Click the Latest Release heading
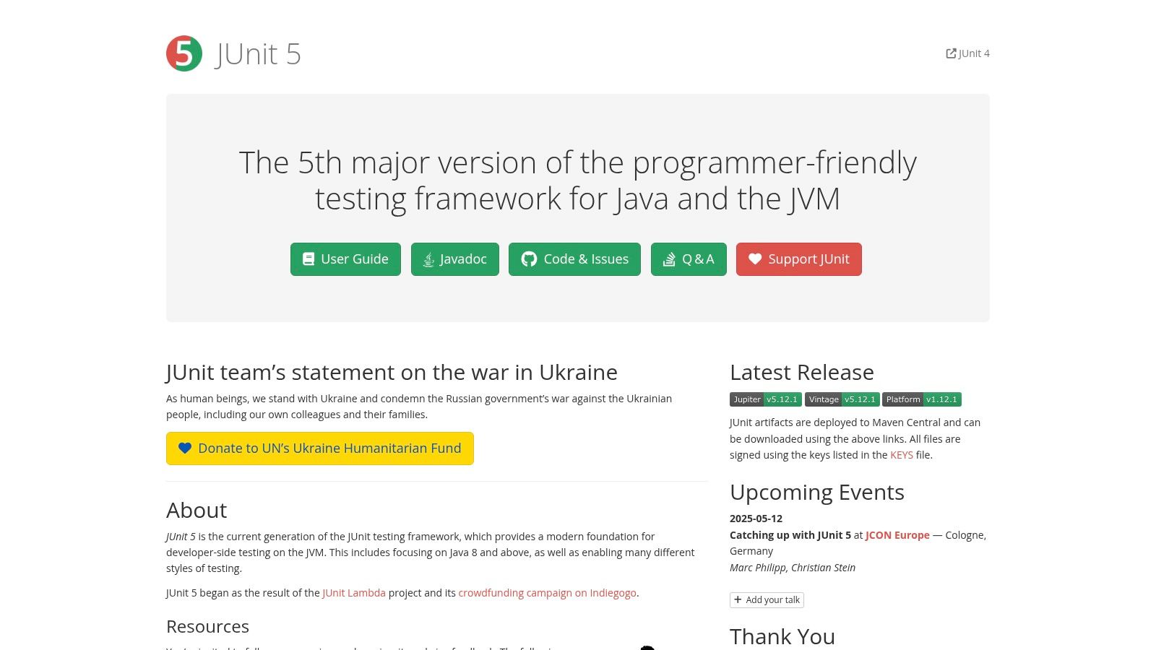The height and width of the screenshot is (650, 1156). point(802,373)
